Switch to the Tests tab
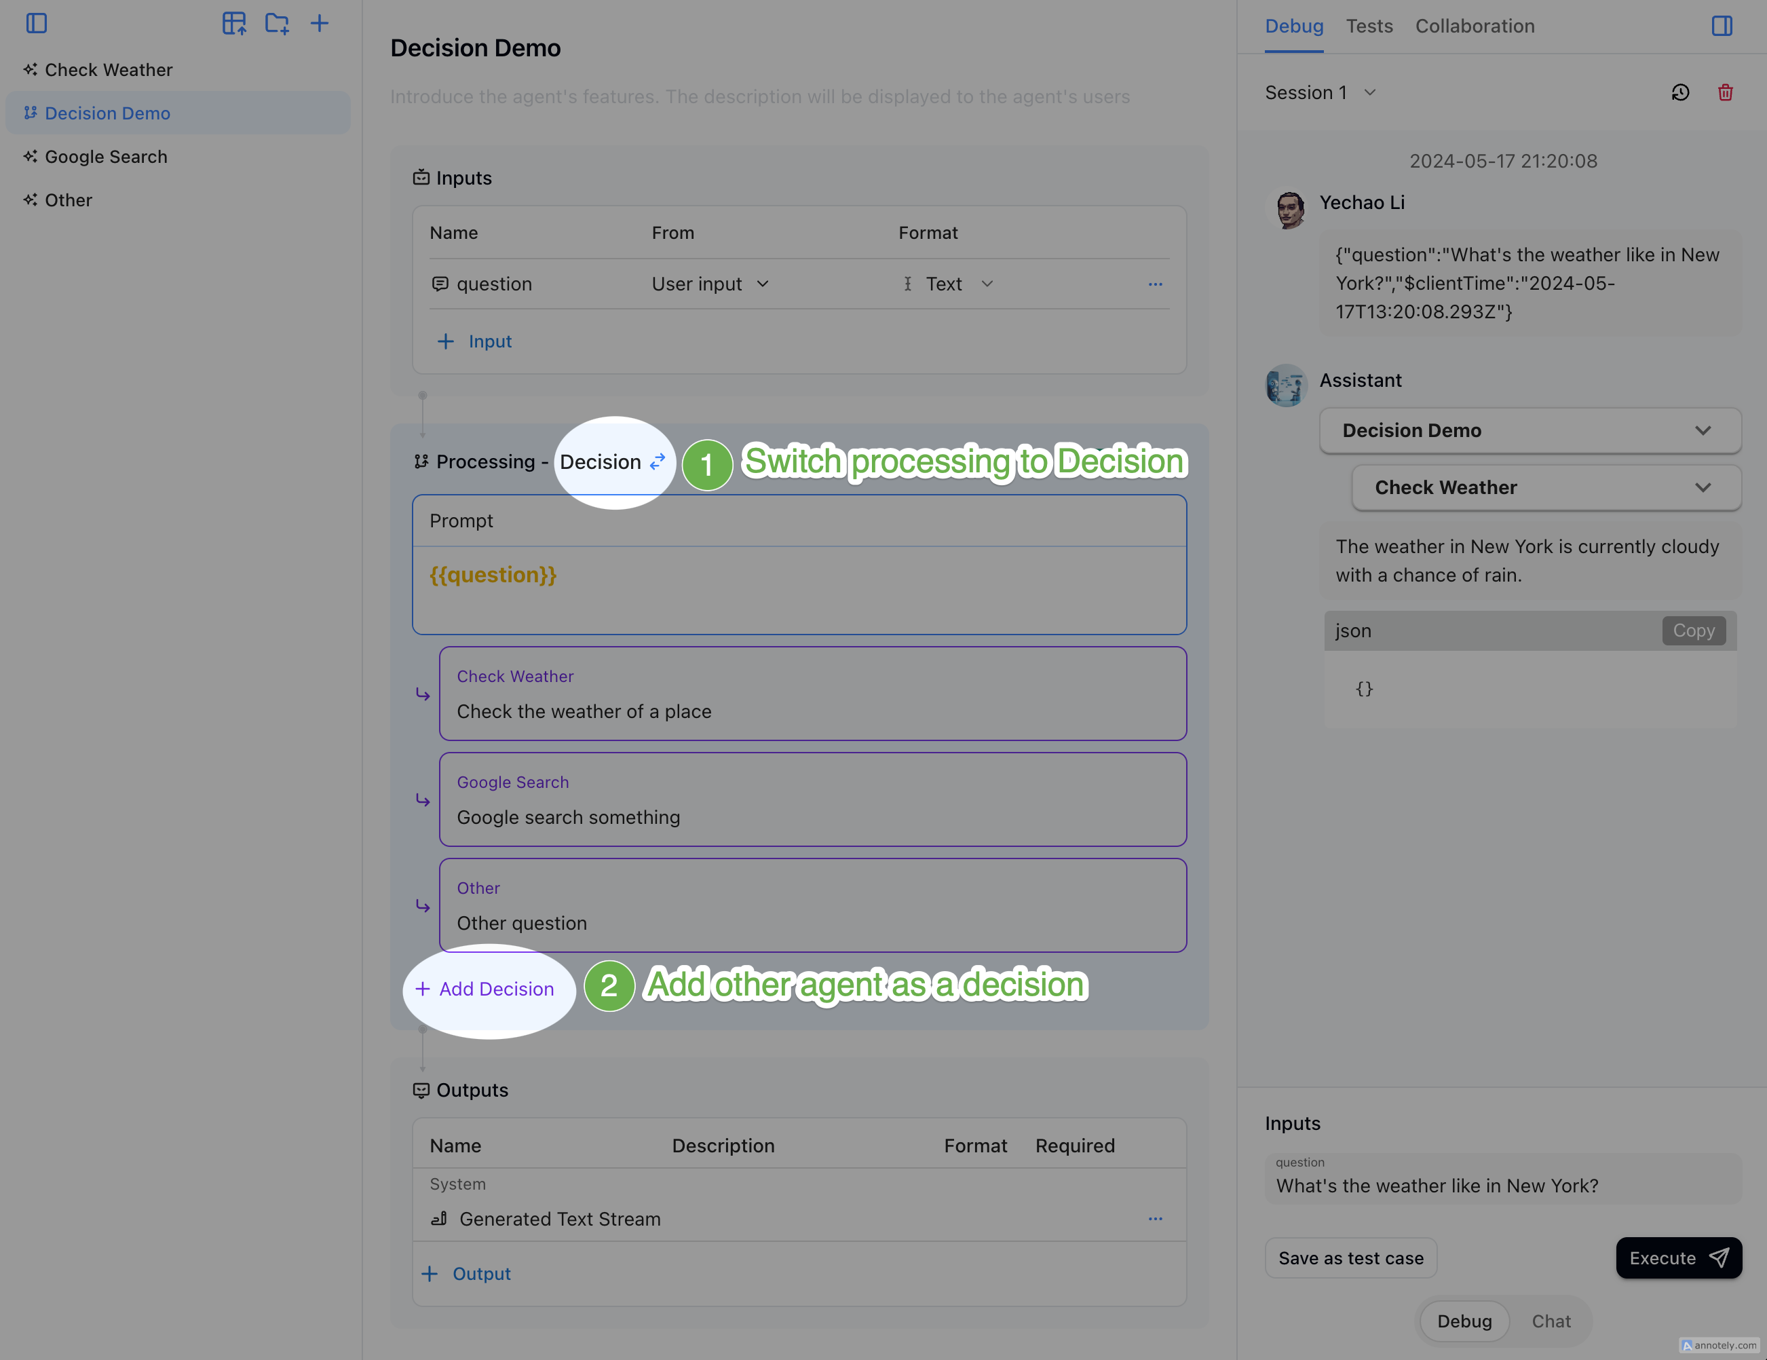This screenshot has width=1767, height=1360. click(x=1369, y=26)
